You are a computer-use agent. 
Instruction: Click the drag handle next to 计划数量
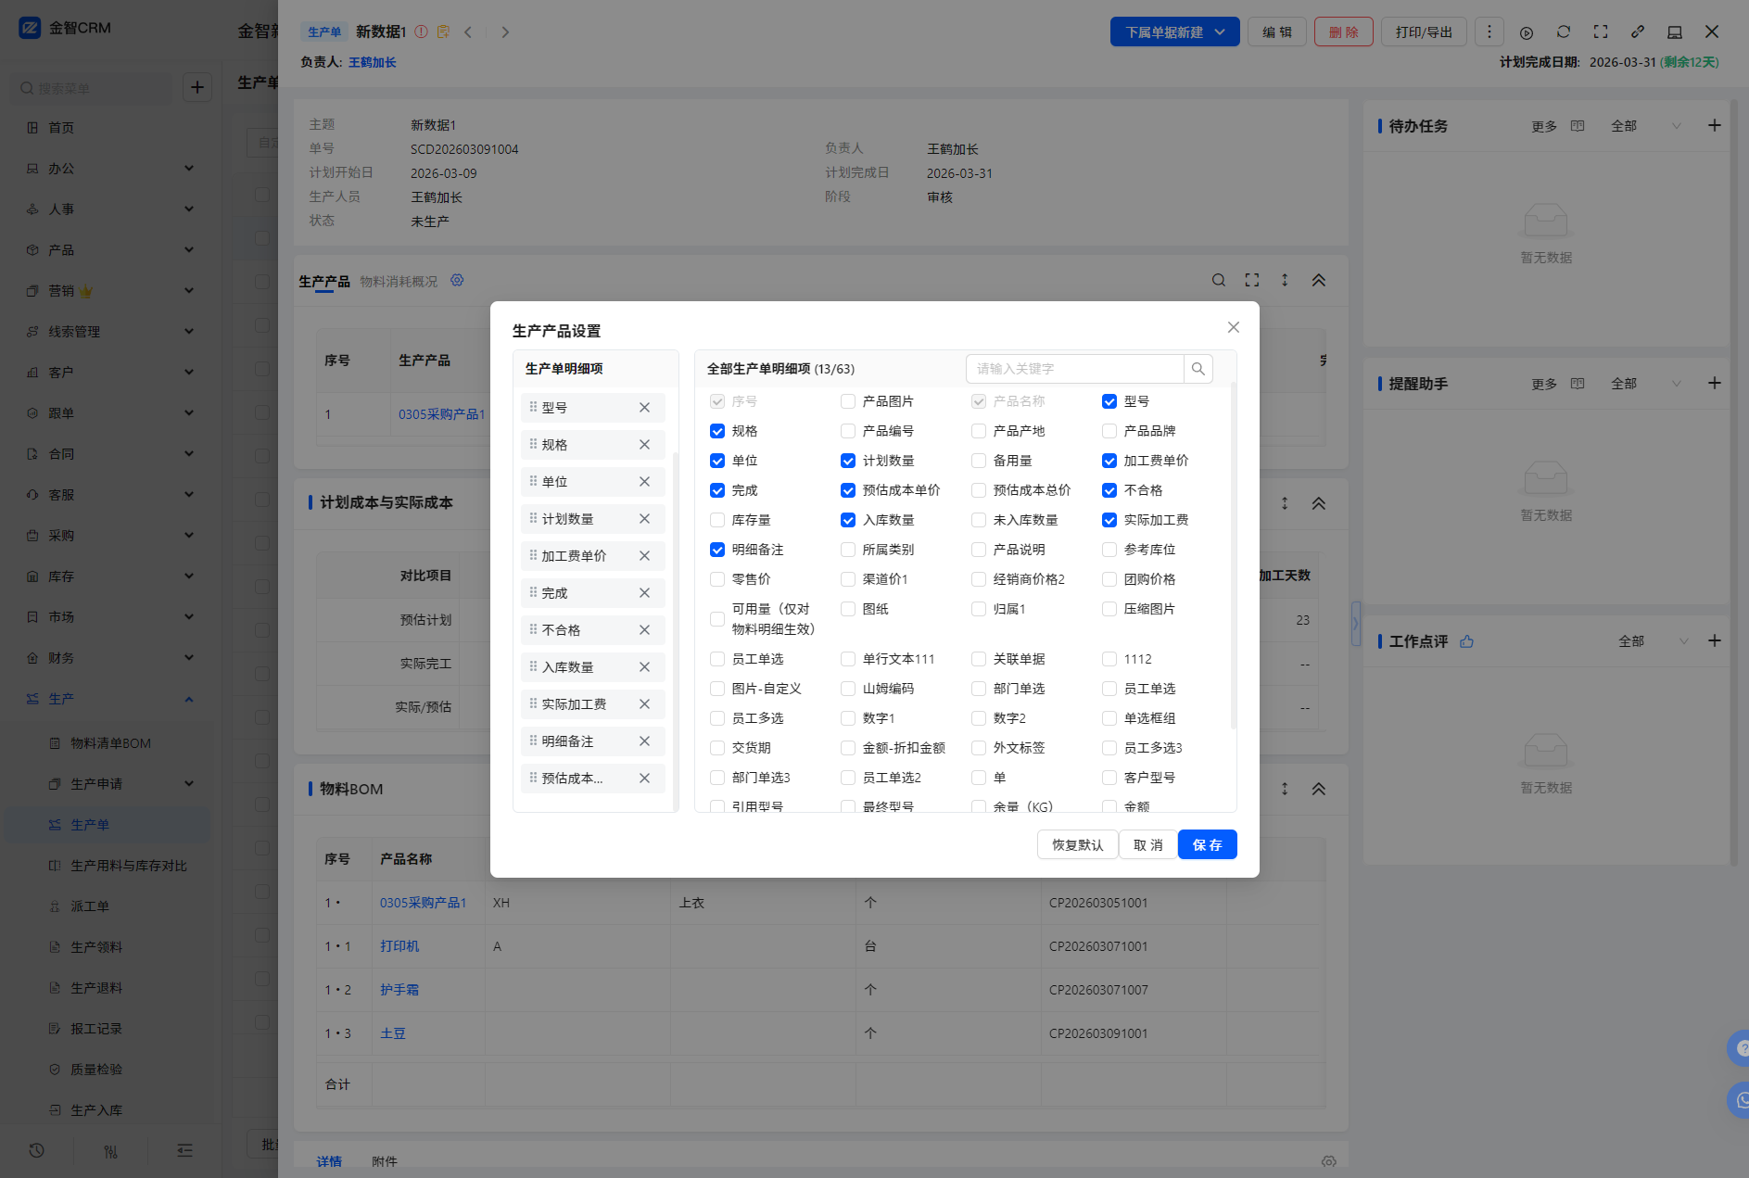coord(533,519)
